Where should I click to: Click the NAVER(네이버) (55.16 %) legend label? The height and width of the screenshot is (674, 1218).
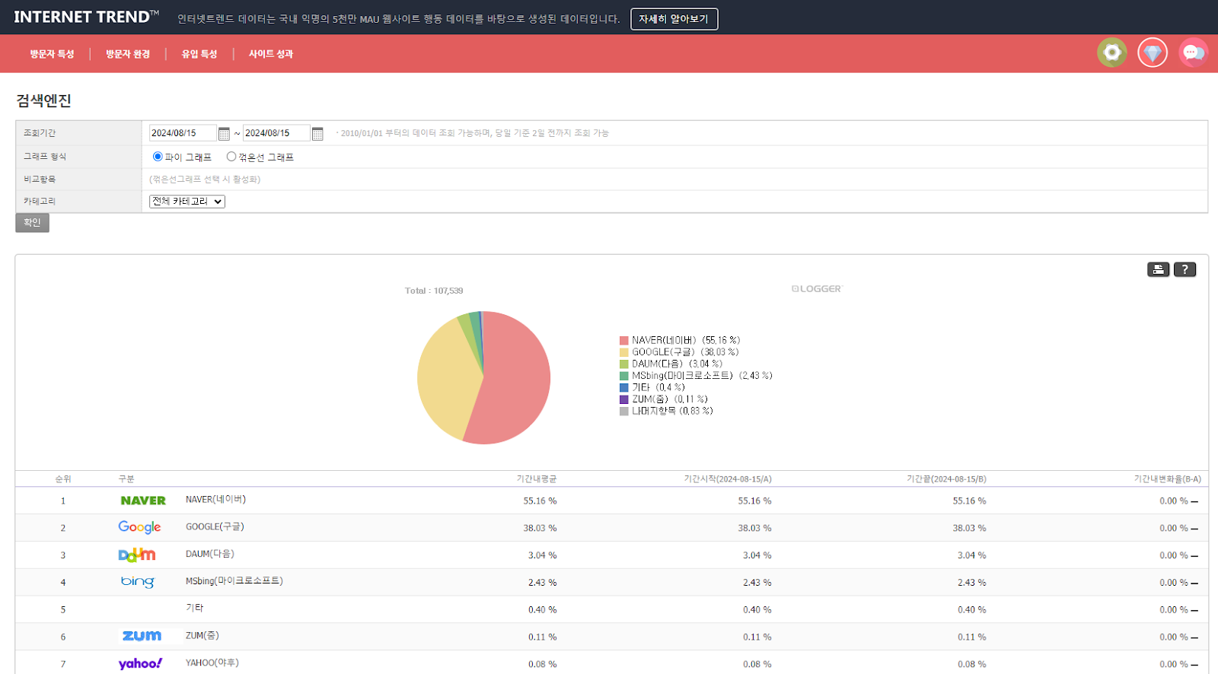click(686, 341)
